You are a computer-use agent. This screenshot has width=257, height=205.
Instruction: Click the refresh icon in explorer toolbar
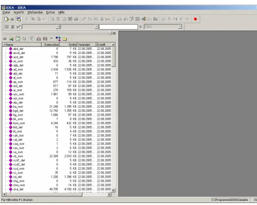point(18,39)
